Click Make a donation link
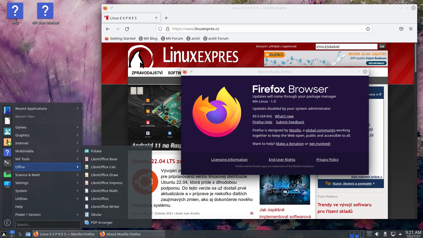 (x=290, y=144)
